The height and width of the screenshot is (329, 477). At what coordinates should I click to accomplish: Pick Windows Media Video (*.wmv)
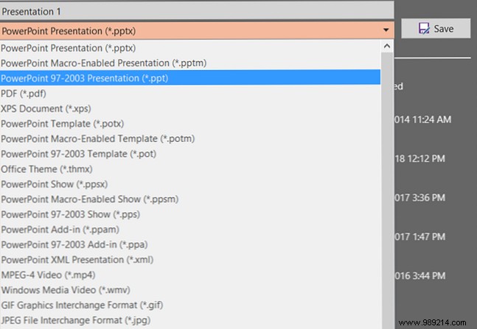click(x=190, y=290)
